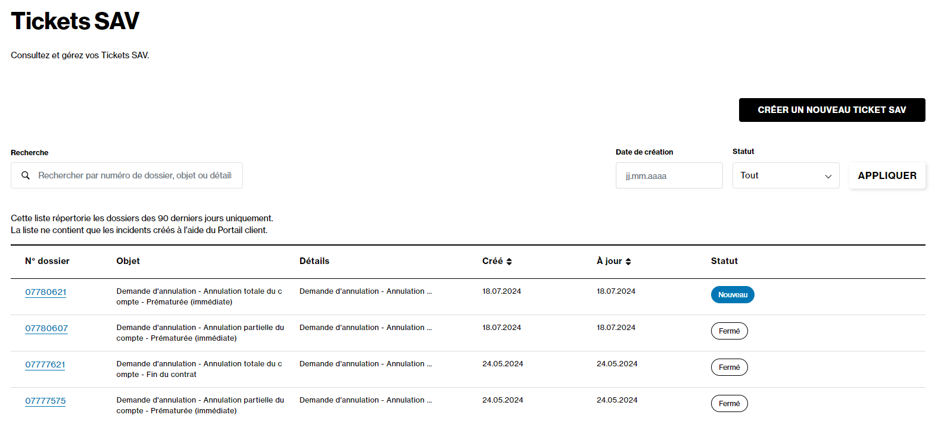
Task: Click Créé date 18.07.2024 of ticket 07780607
Action: (501, 328)
